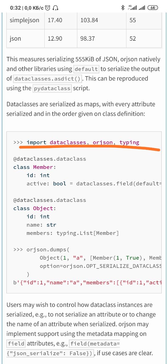Tap the second signal bars icon
The height and width of the screenshot is (364, 168).
click(x=142, y=8)
